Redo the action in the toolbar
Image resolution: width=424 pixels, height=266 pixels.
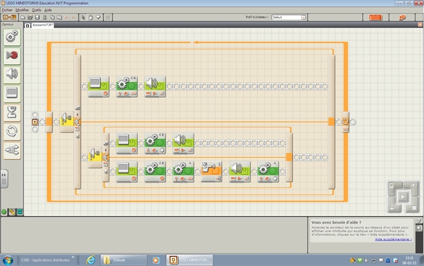pyautogui.click(x=74, y=17)
